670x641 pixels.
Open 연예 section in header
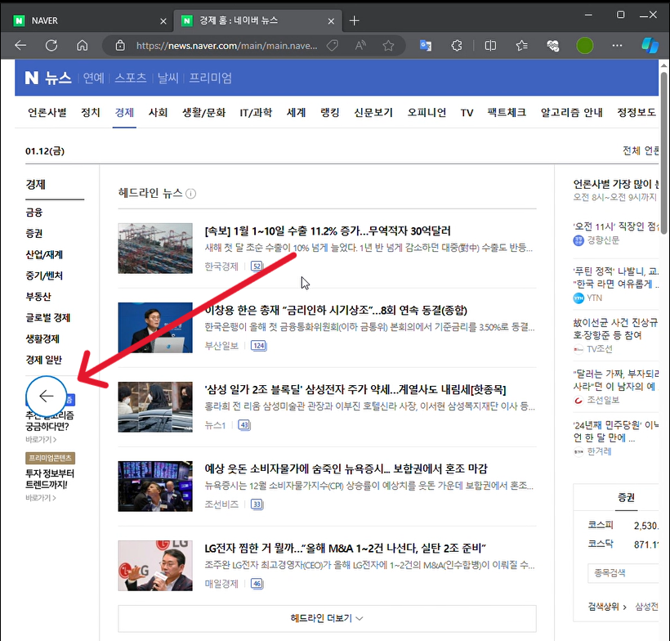tap(94, 78)
